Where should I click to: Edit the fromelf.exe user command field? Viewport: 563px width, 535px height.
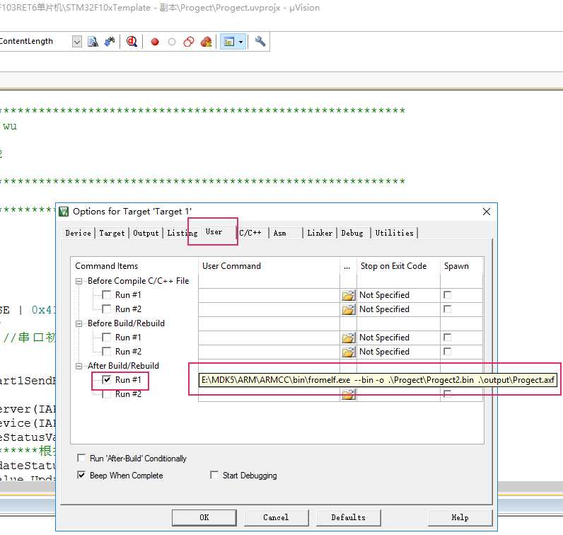pyautogui.click(x=378, y=380)
